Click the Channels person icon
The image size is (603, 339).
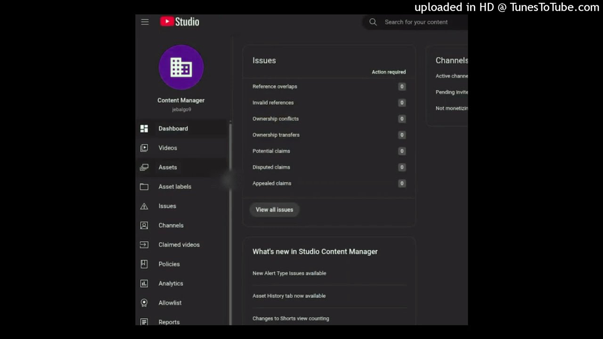(144, 226)
